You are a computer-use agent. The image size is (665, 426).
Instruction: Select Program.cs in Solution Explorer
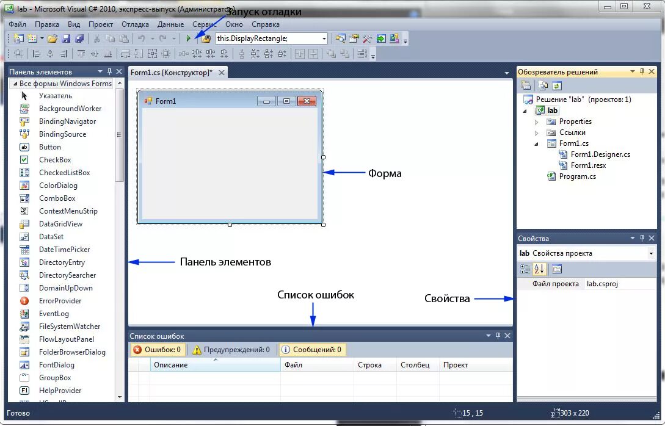tap(577, 176)
